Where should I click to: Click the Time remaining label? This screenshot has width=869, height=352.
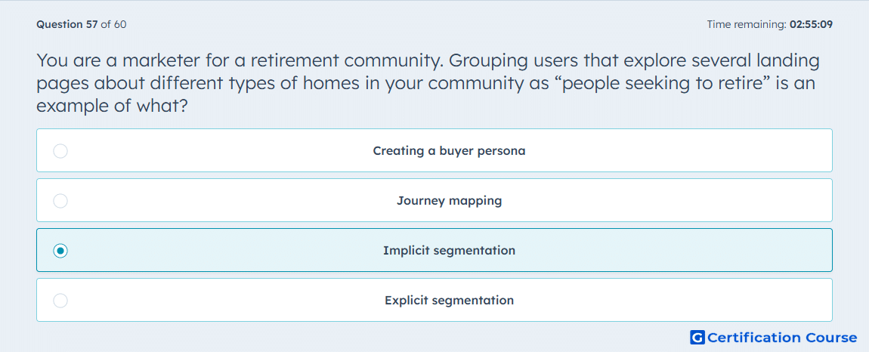click(747, 24)
